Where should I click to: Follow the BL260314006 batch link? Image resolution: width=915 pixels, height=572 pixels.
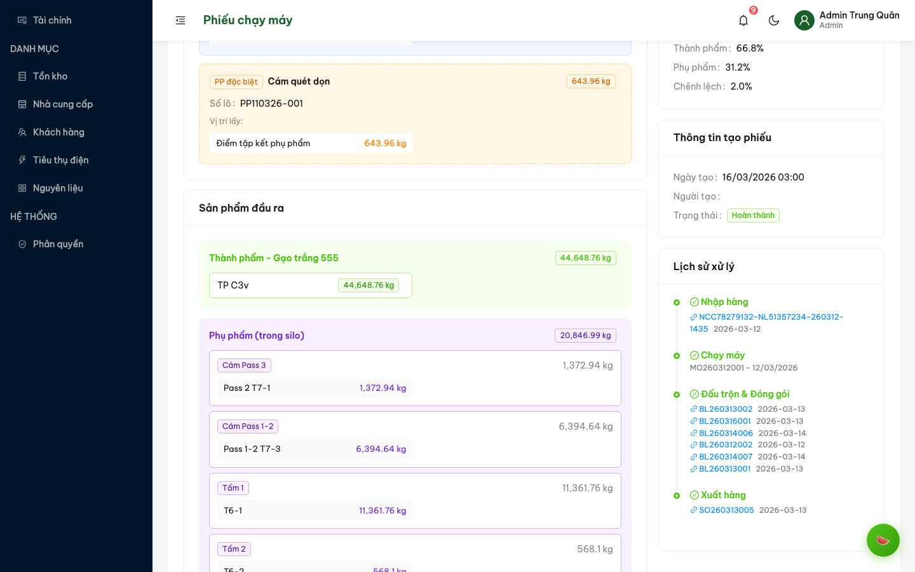726,433
